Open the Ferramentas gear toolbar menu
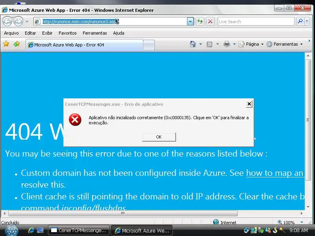315x236 pixels. pos(284,44)
